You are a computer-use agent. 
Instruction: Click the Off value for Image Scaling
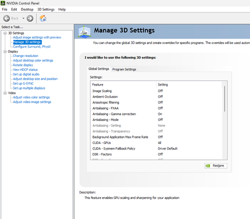click(160, 91)
